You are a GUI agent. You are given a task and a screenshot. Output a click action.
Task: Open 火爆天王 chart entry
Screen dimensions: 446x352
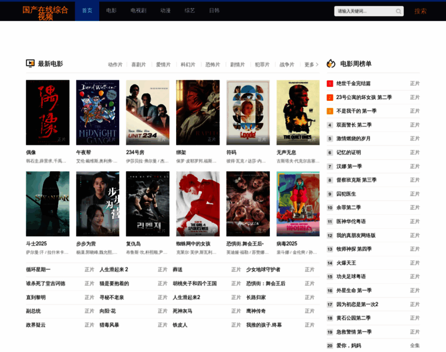346,263
